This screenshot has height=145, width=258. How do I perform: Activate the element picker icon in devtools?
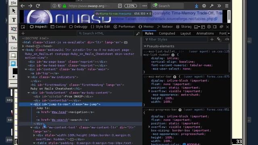pyautogui.click(x=23, y=27)
